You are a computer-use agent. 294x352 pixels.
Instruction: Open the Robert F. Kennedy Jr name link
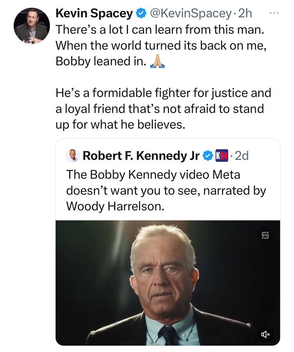[x=141, y=156]
